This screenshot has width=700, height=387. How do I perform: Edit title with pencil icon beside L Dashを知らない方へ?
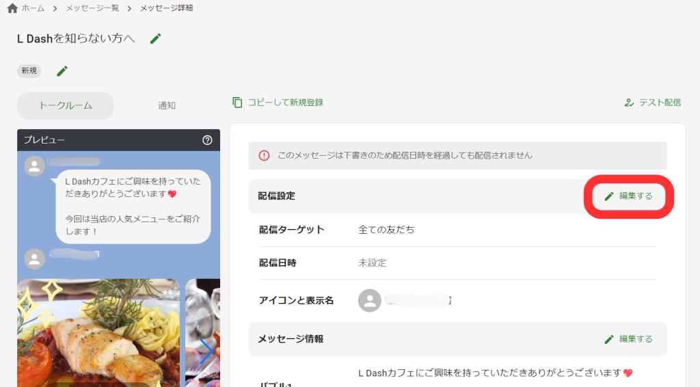pyautogui.click(x=155, y=39)
